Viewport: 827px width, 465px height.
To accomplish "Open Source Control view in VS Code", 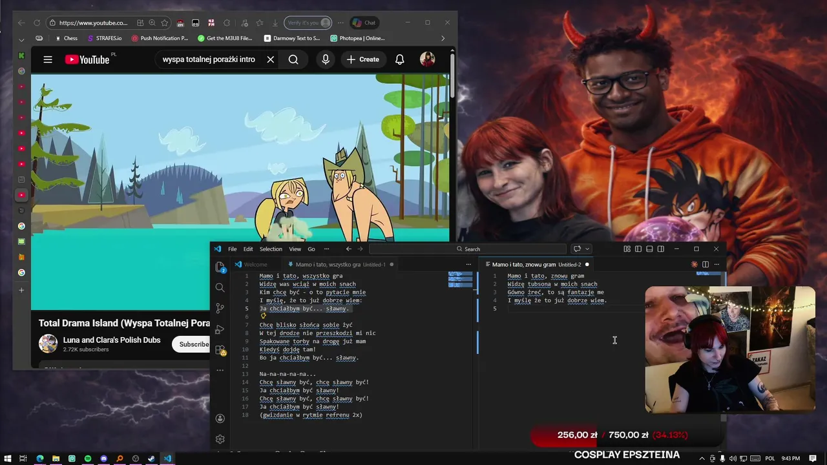I will point(220,308).
